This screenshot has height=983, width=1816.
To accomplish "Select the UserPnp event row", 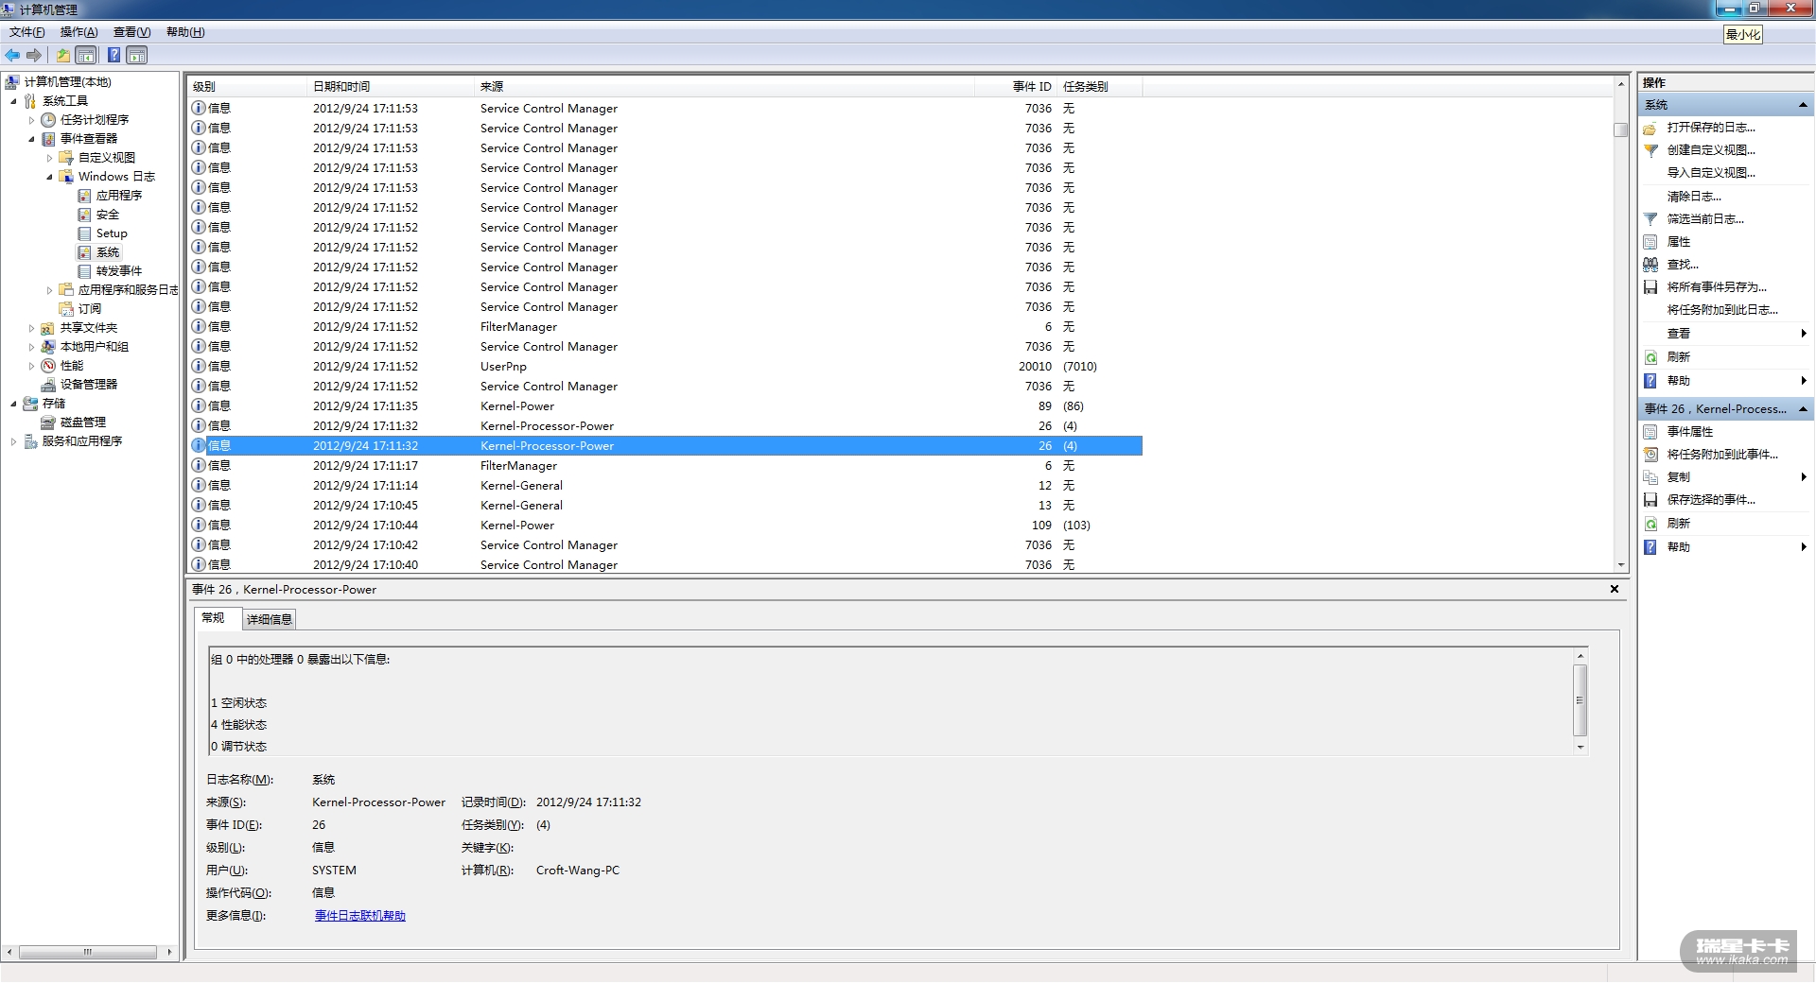I will [665, 367].
